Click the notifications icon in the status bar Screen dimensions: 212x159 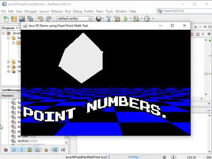174,157
